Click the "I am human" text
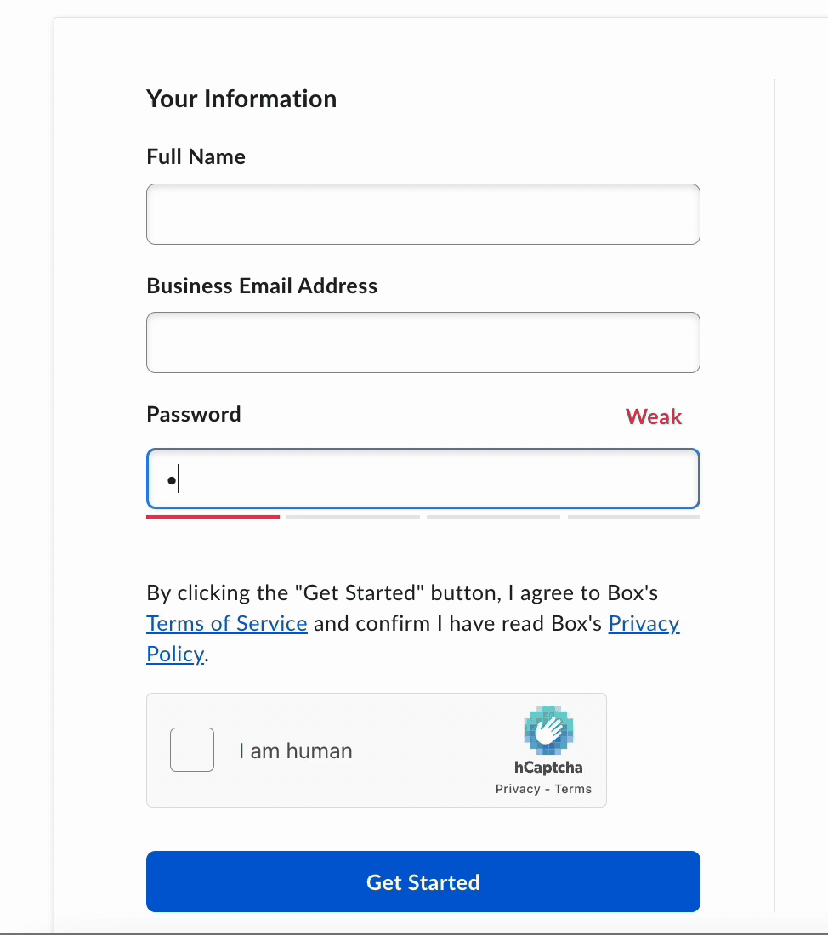Viewport: 828px width, 935px height. point(295,751)
